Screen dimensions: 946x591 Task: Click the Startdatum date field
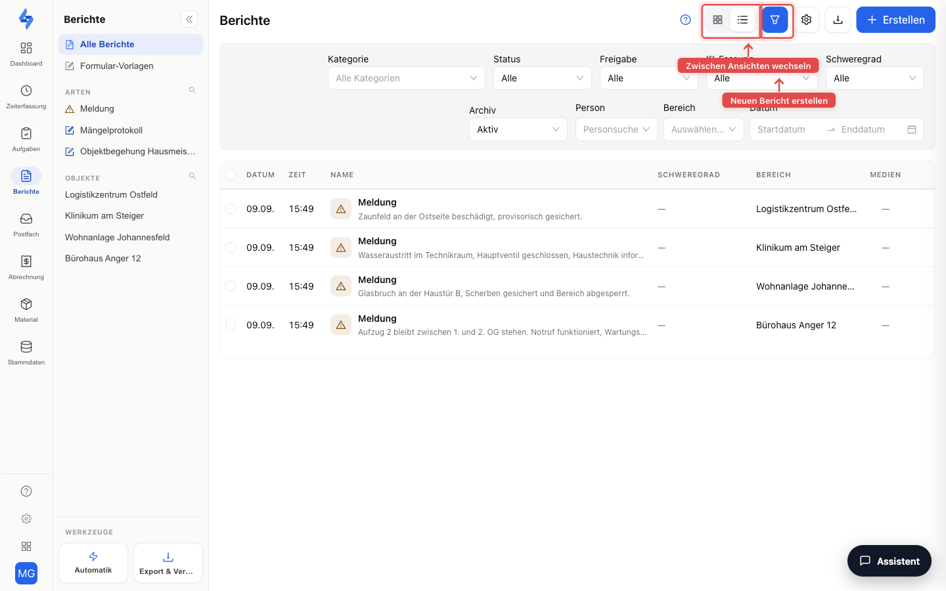pos(787,129)
